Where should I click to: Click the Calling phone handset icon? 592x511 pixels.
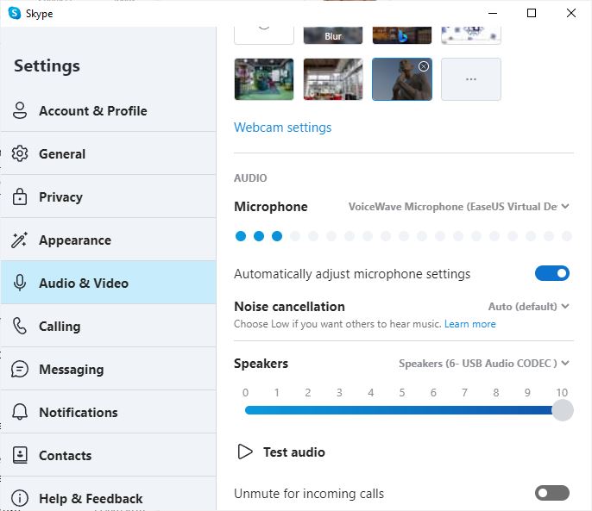click(20, 326)
